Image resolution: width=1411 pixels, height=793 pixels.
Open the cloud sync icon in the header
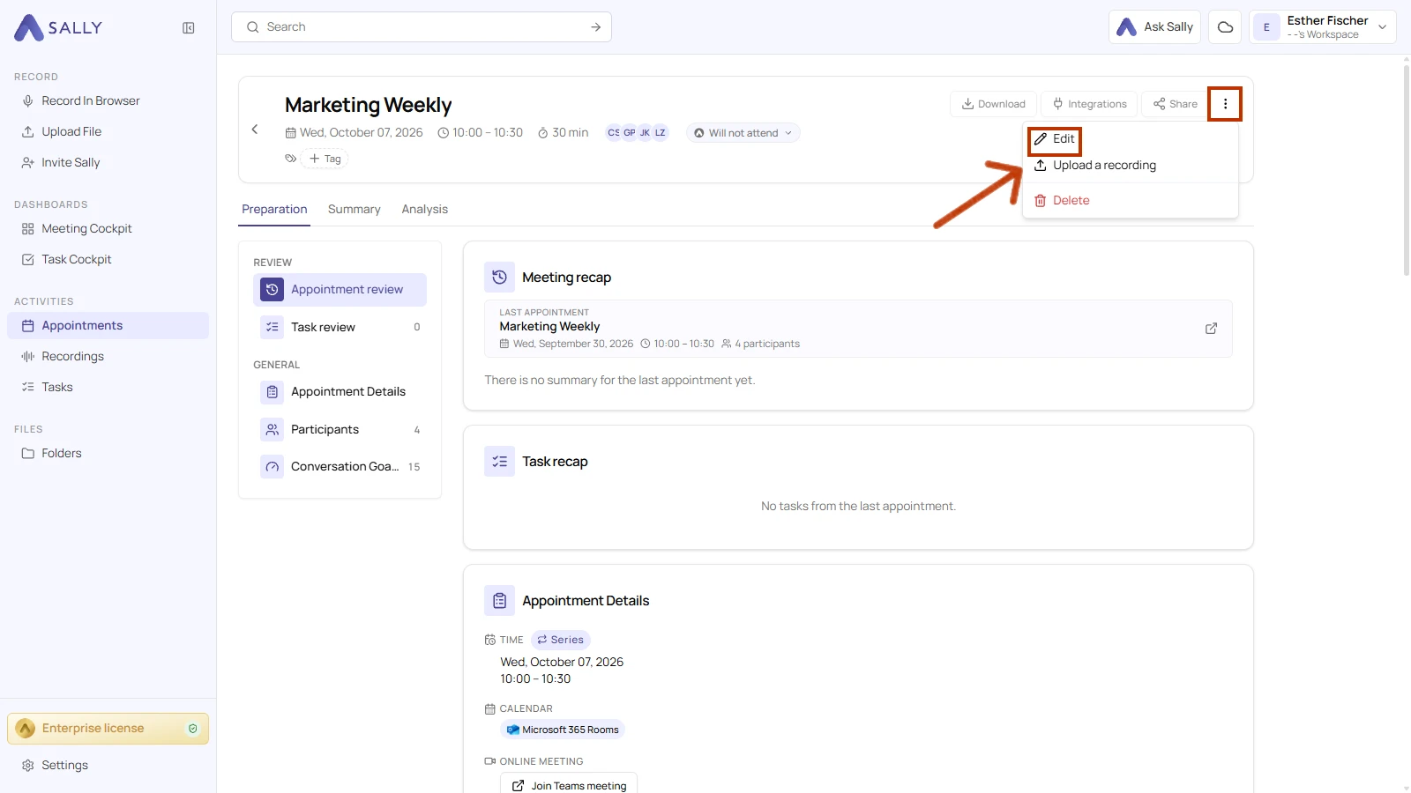pyautogui.click(x=1225, y=27)
